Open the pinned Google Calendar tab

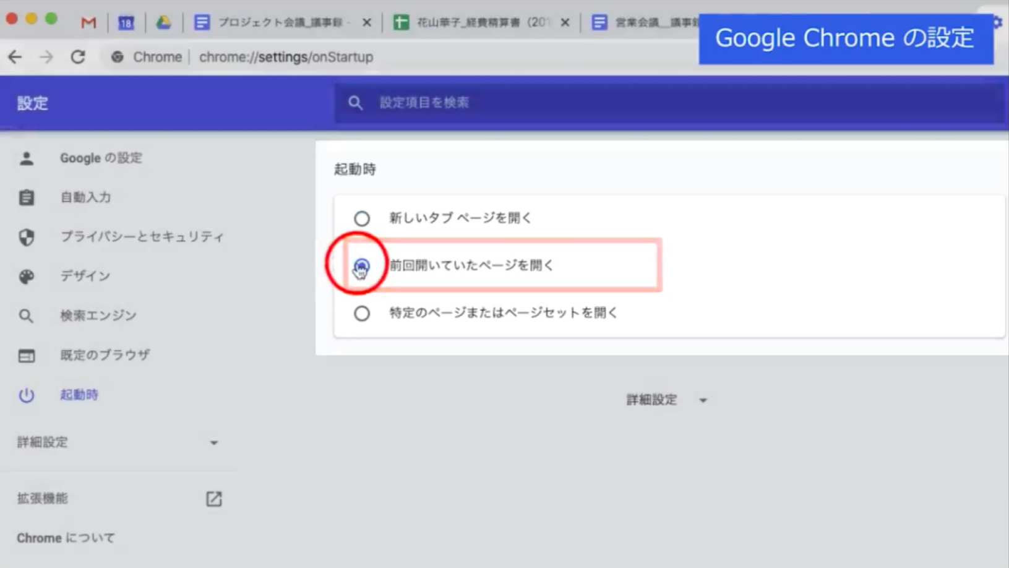click(126, 23)
